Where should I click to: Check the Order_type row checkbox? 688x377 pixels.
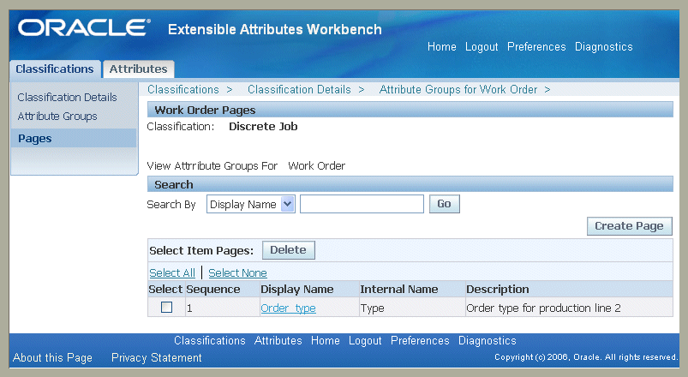tap(167, 308)
